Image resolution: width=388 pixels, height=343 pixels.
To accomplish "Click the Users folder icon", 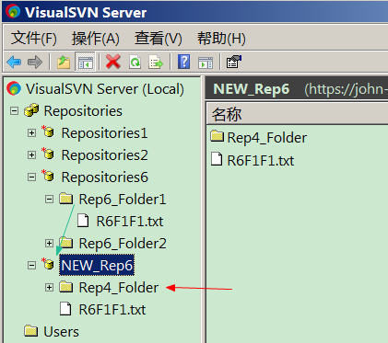I will 31,331.
